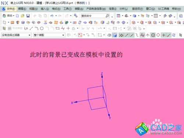Screen dimensions: 184x138
Task: Select the sketch Line tool
Action: [31, 28]
